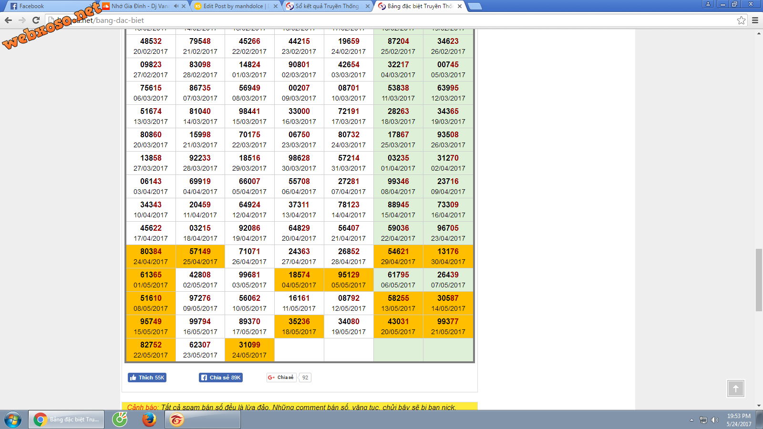This screenshot has width=763, height=429.
Task: Mute the Nhớ Gia Đình tab audio
Action: coord(176,6)
